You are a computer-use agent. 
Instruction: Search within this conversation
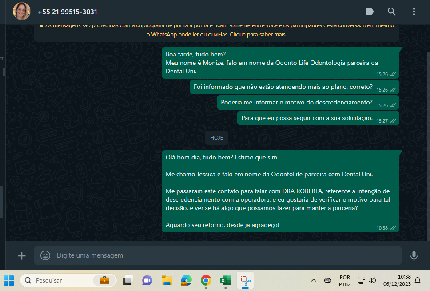(x=392, y=12)
